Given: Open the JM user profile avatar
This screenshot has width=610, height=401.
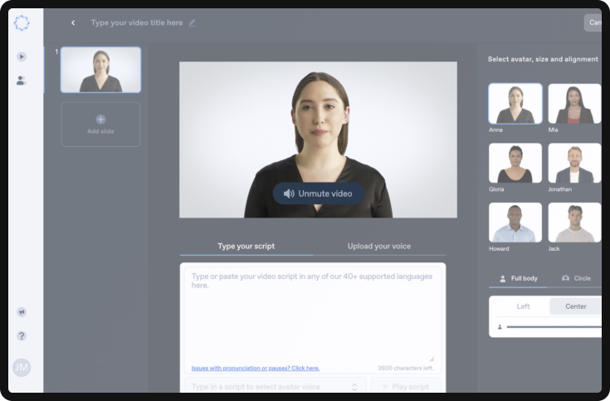Looking at the screenshot, I should point(22,367).
